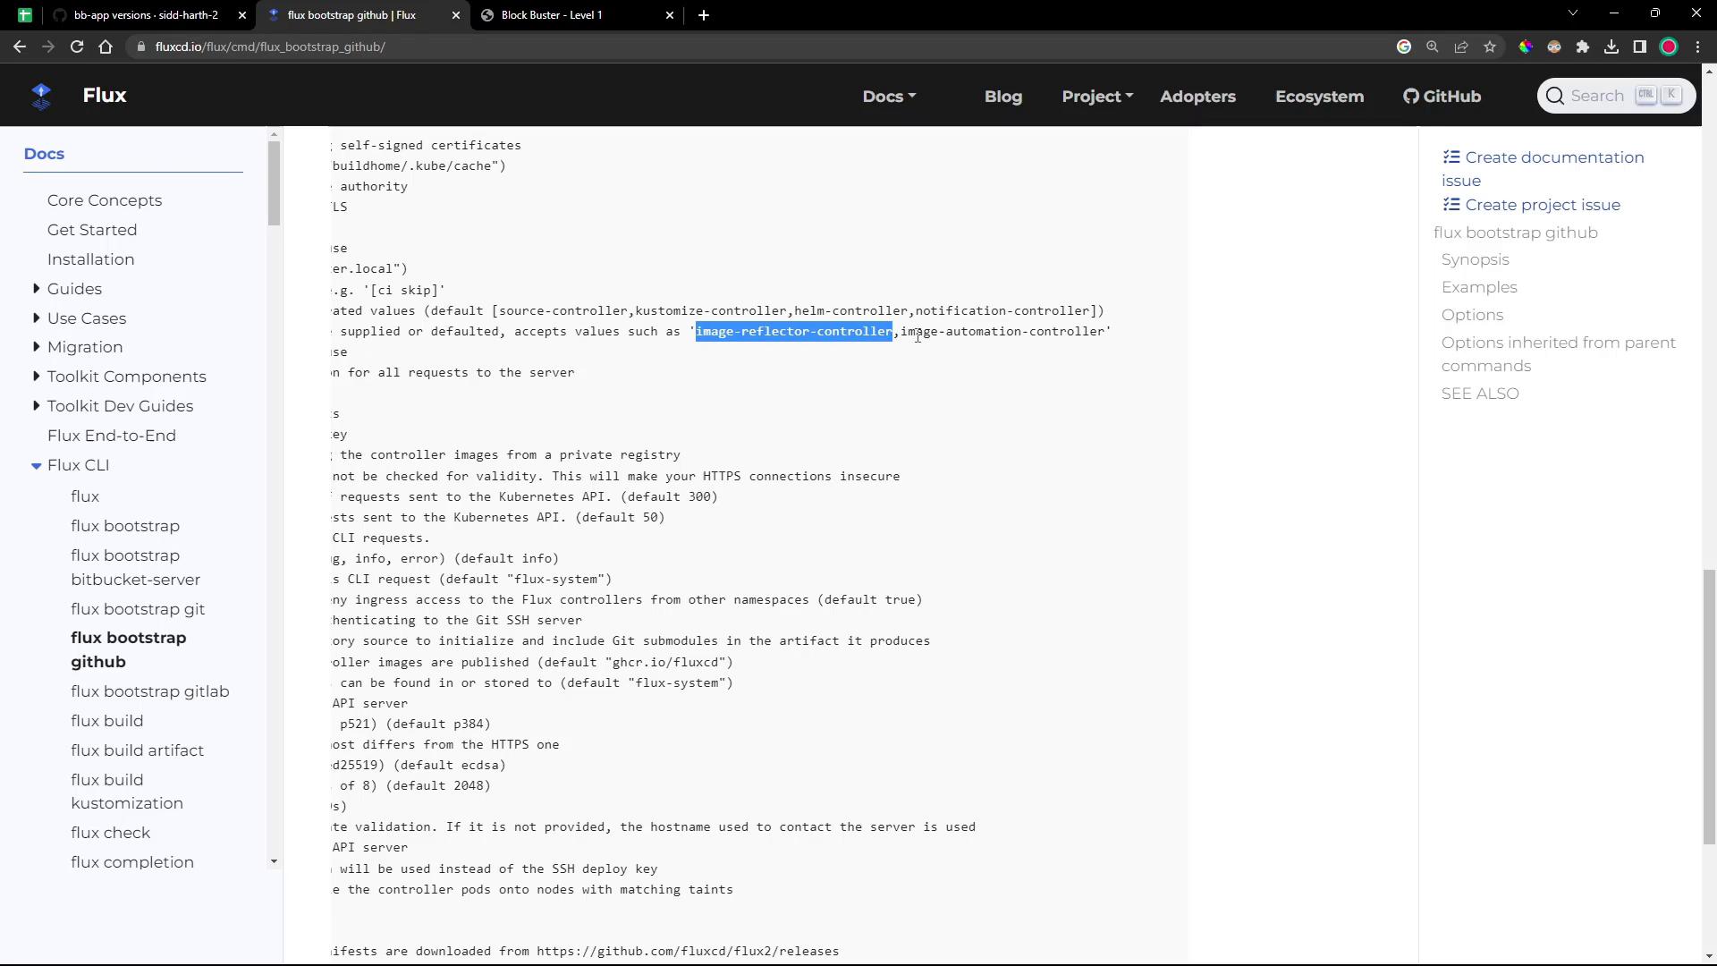Switch to Block Buster - Level 1 tab

pos(577,15)
